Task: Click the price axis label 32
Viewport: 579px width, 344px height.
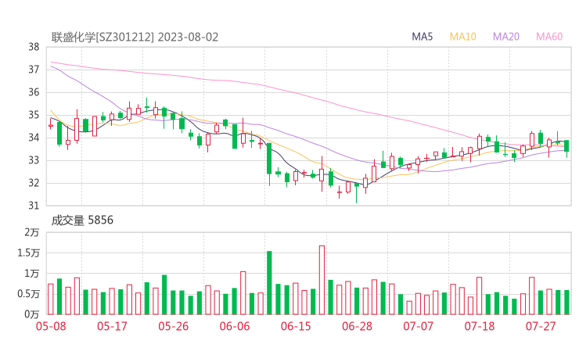Action: click(34, 183)
